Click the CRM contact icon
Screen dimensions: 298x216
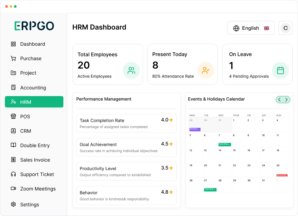point(13,131)
